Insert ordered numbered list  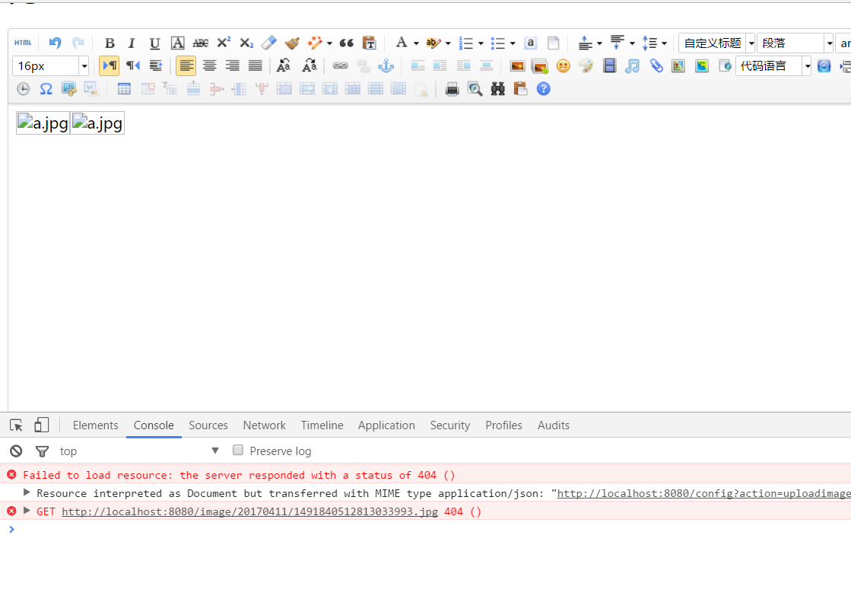pyautogui.click(x=465, y=43)
